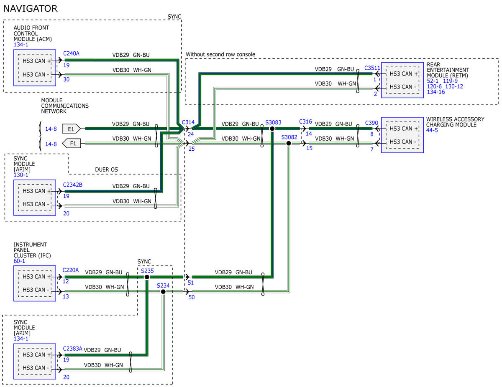Viewport: 502px width, 387px height.
Task: Open connector C390 reference
Action: tap(371, 123)
